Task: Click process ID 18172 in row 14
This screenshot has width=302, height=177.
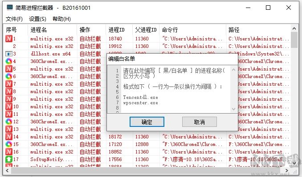Action: (x=115, y=137)
